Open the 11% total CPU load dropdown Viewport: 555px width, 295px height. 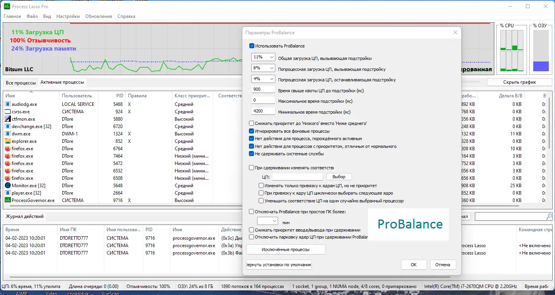point(263,57)
